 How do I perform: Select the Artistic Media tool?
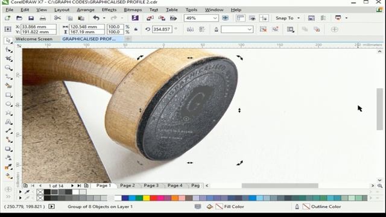tap(8, 86)
